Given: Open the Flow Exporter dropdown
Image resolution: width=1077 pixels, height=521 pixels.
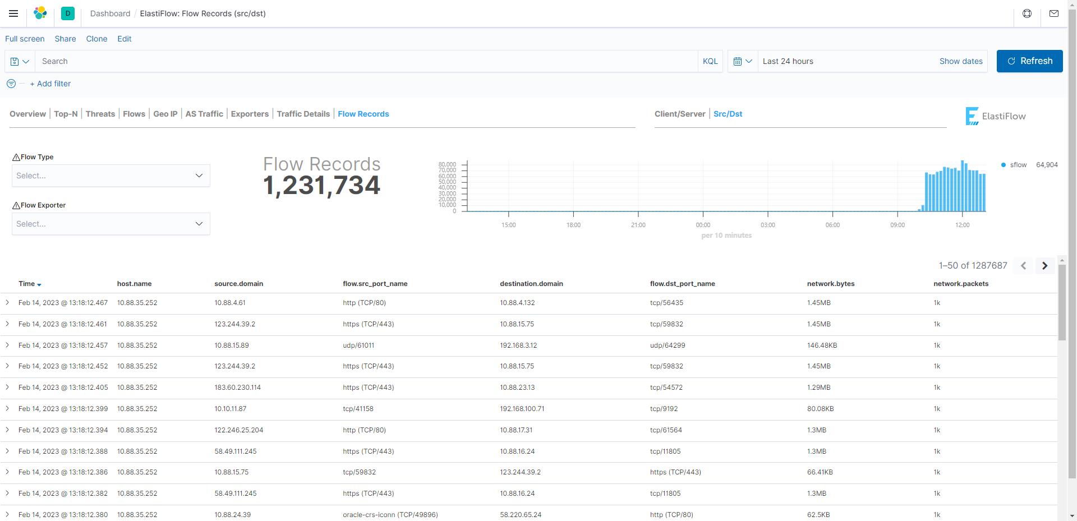Looking at the screenshot, I should tap(111, 224).
